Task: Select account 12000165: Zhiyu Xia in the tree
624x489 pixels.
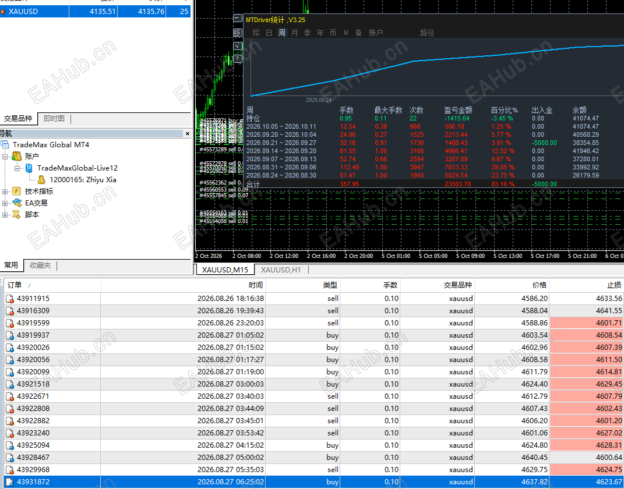Action: tap(83, 180)
